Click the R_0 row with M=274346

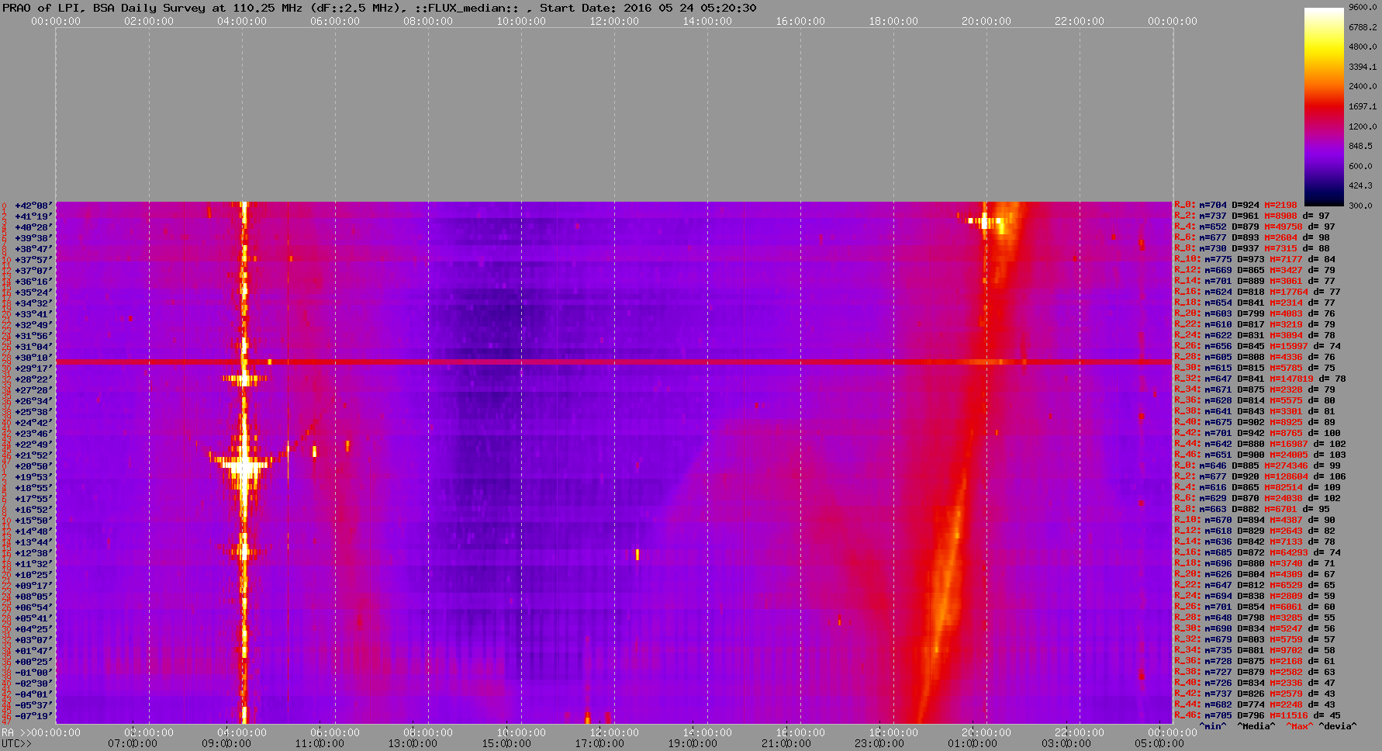click(1257, 466)
